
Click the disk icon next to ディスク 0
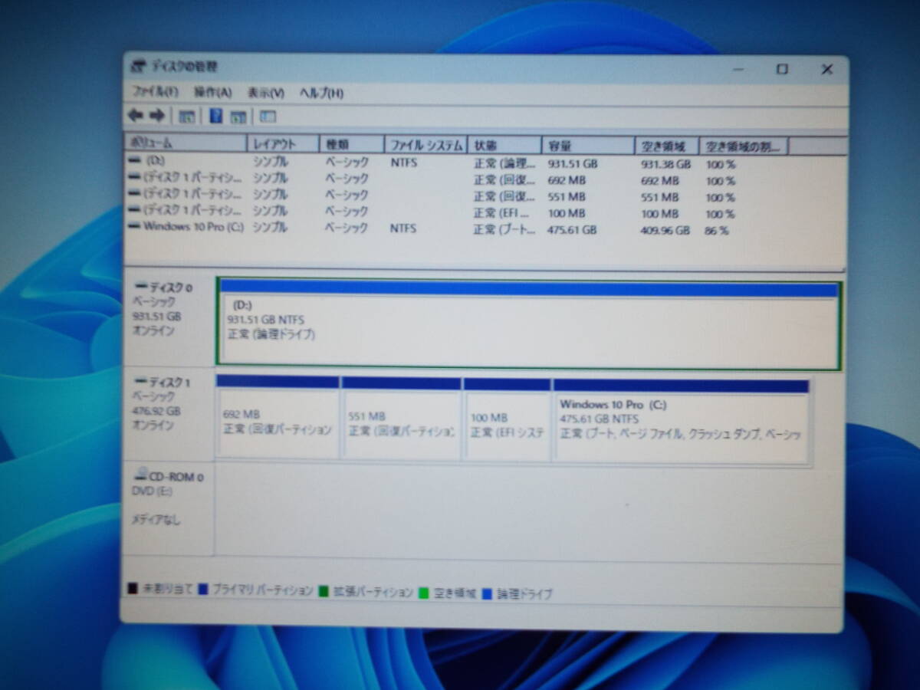141,287
